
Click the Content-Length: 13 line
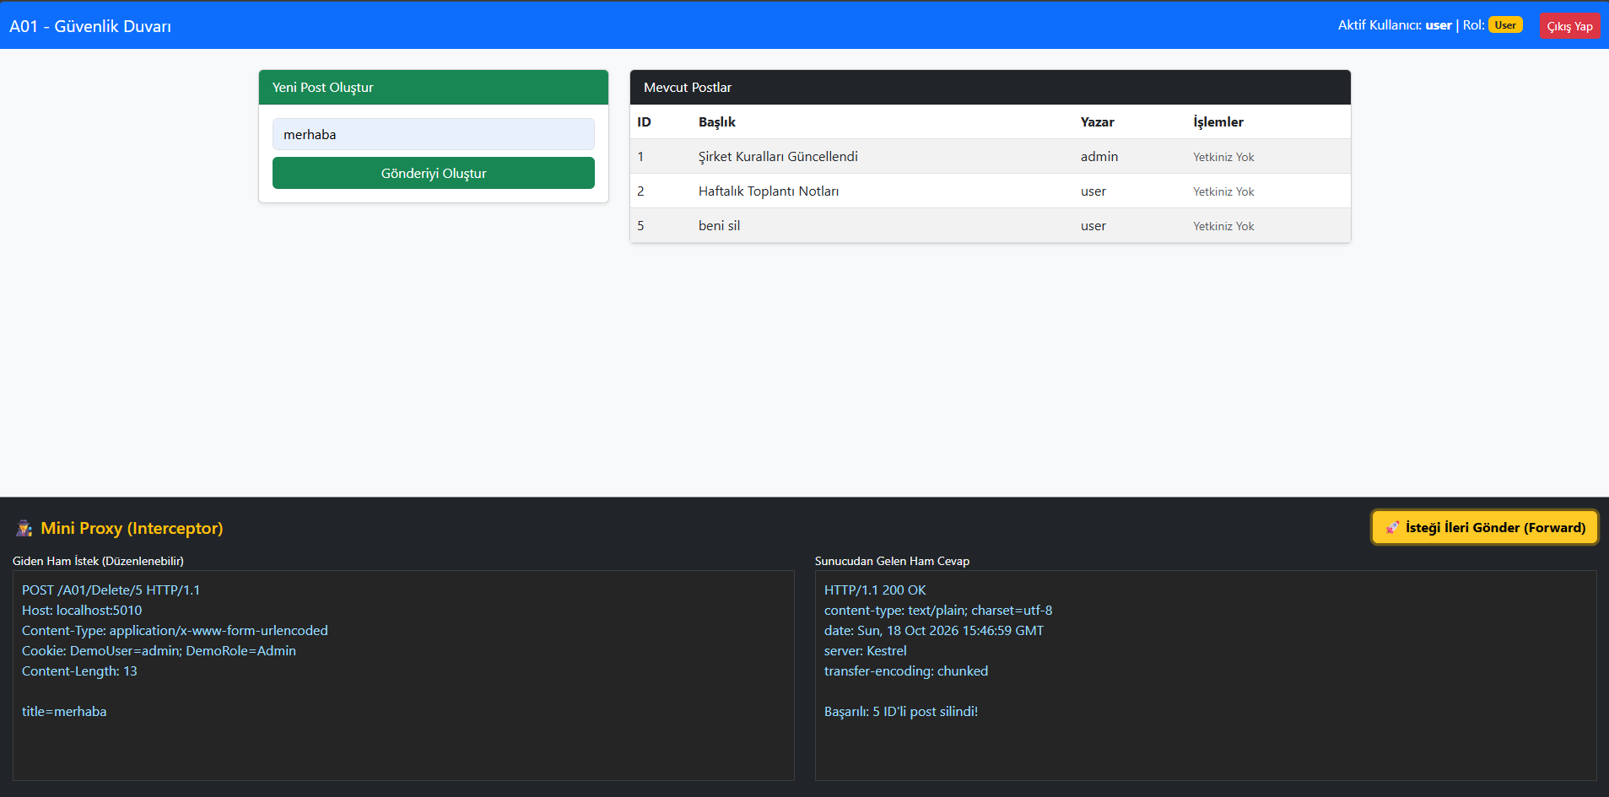pyautogui.click(x=79, y=671)
